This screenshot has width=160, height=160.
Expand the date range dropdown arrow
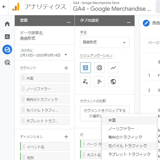pos(66,55)
